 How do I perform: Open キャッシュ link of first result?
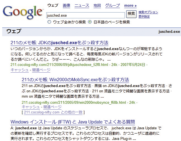[19, 70]
